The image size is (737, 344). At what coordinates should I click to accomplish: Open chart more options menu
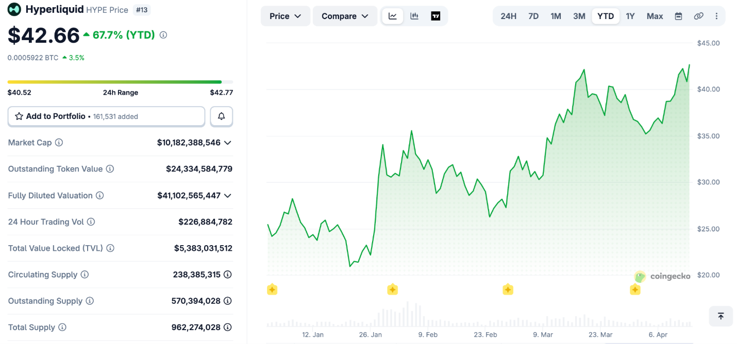pos(716,16)
